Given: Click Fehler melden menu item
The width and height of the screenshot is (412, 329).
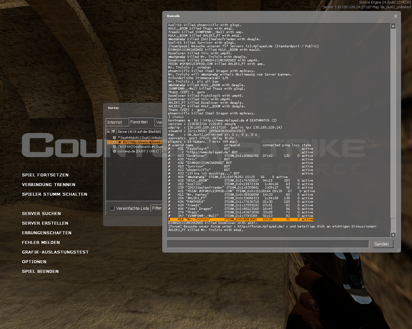Looking at the screenshot, I should [41, 243].
